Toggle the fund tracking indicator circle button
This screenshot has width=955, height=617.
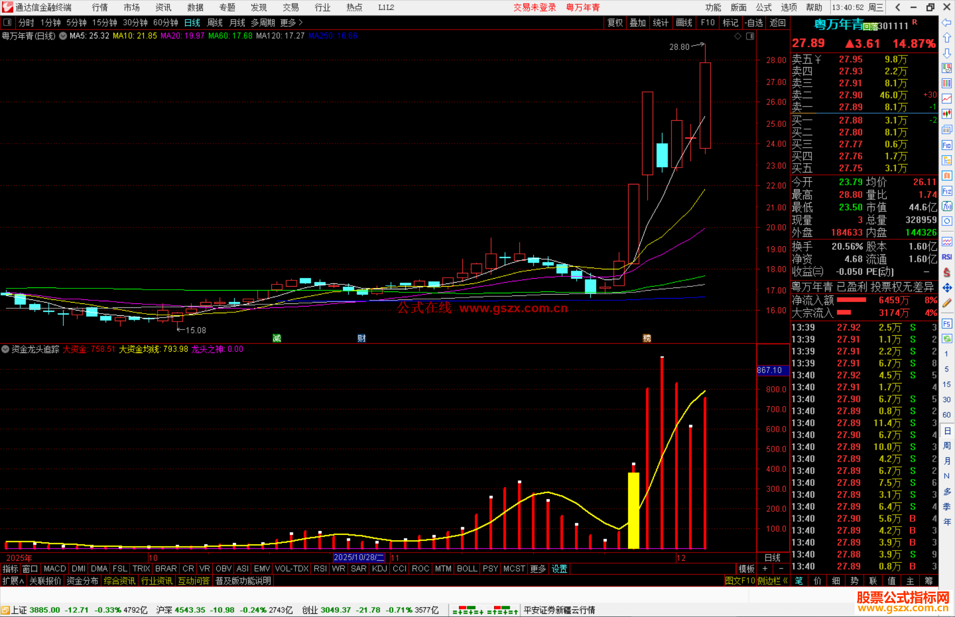tap(5, 349)
